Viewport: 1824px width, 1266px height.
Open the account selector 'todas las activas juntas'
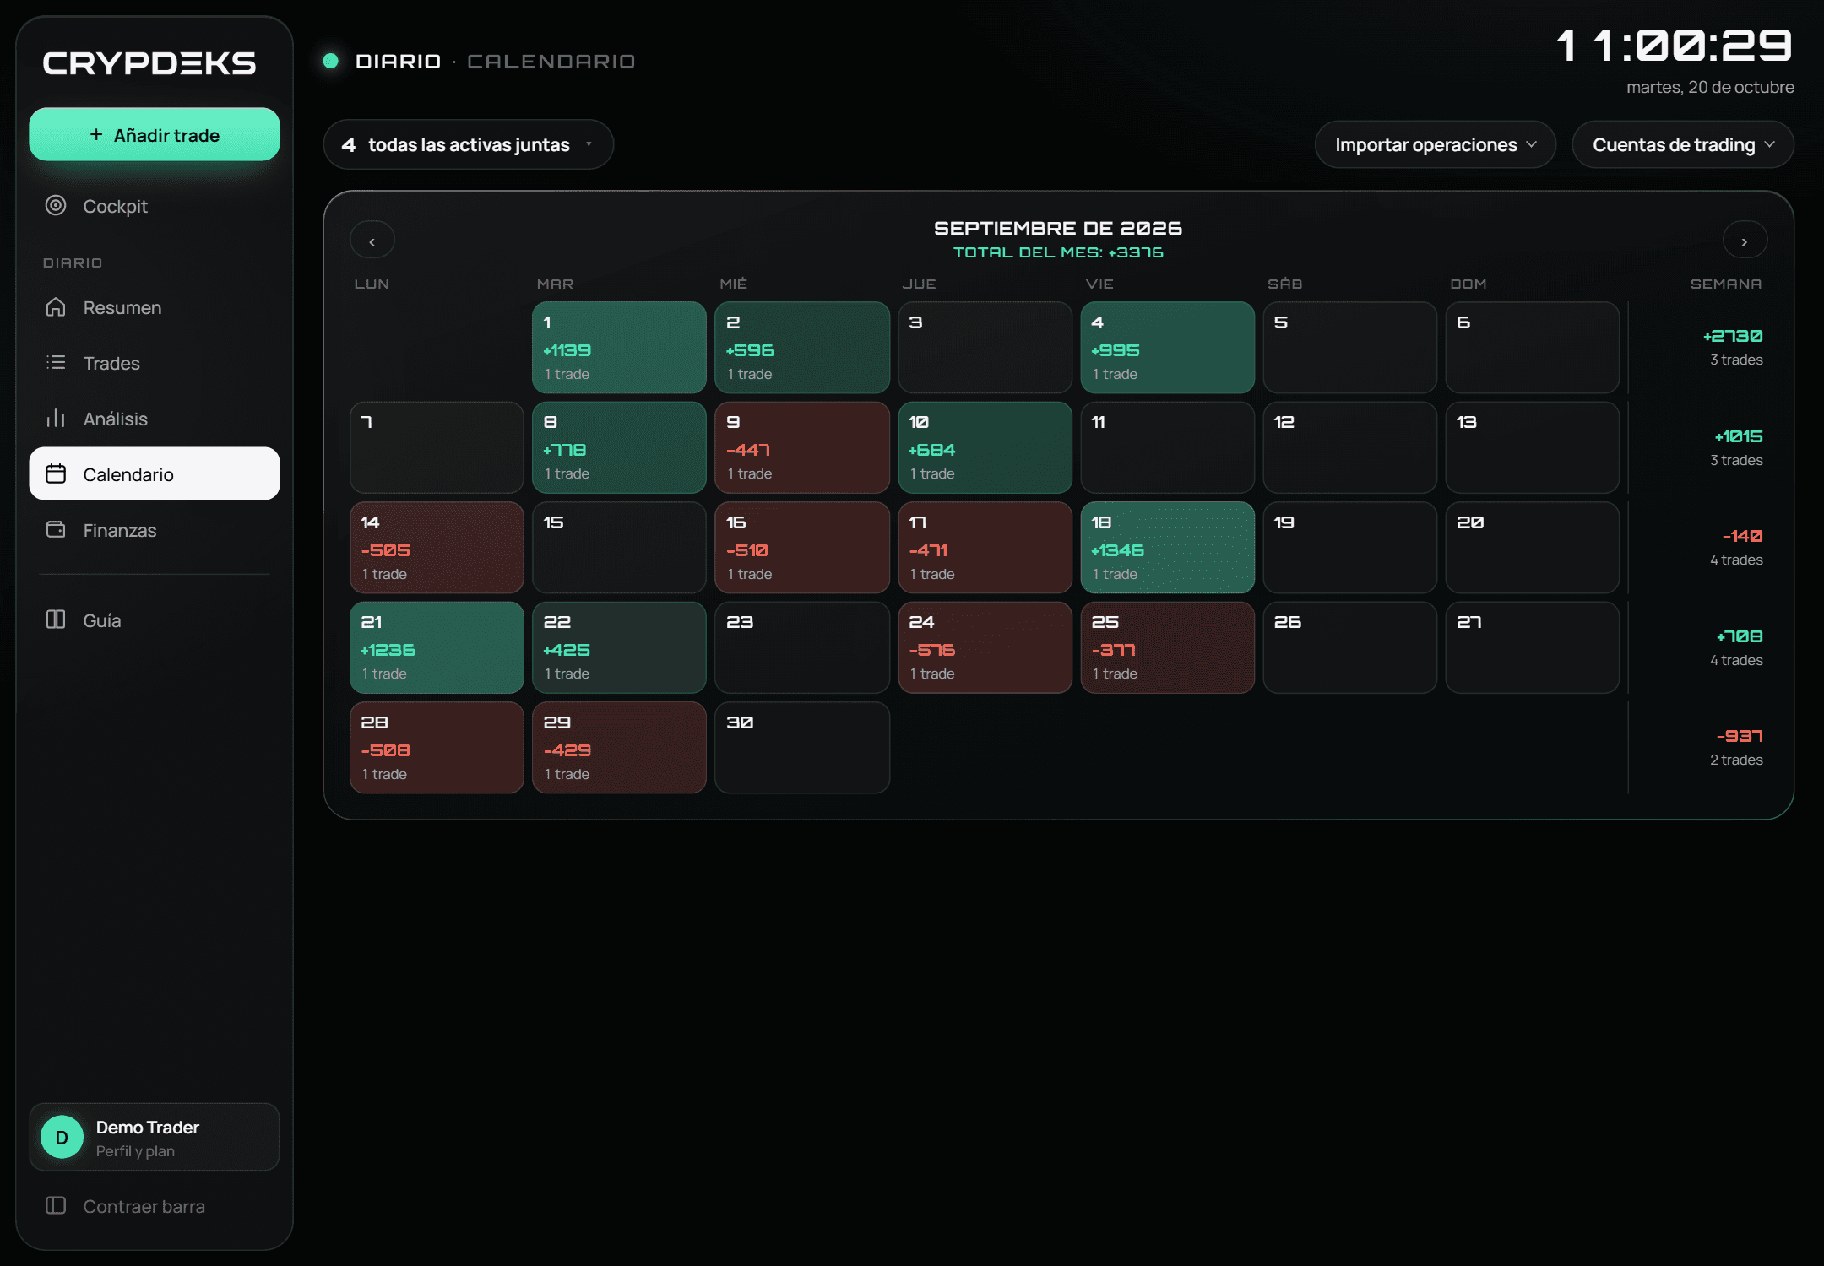click(x=469, y=144)
